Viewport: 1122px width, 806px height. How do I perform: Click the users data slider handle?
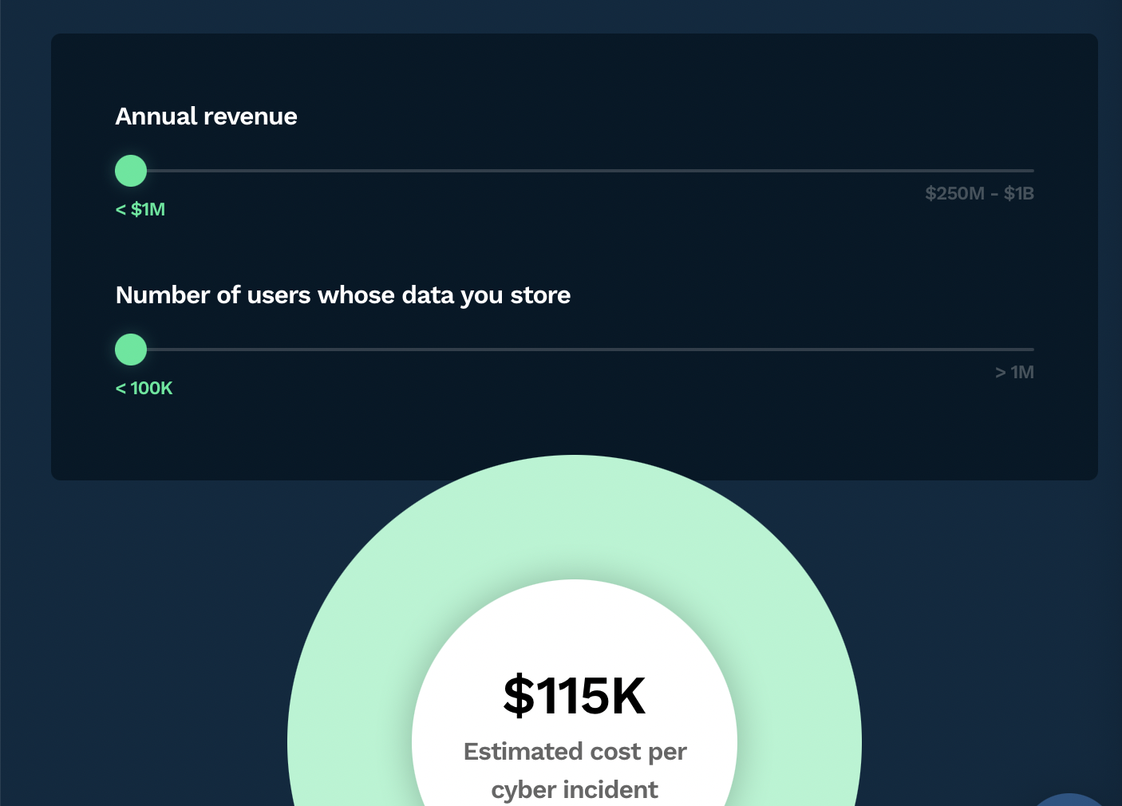(x=131, y=350)
